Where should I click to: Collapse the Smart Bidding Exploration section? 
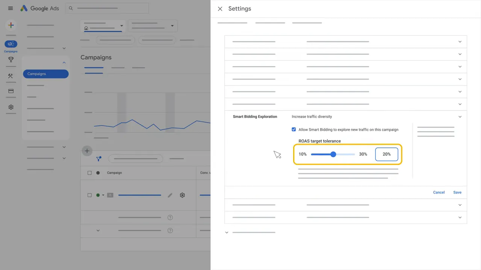click(x=460, y=117)
